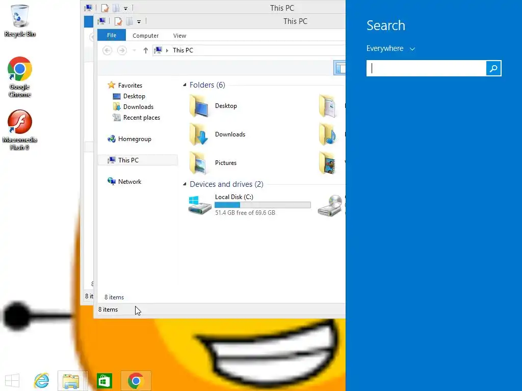The image size is (522, 391).
Task: Open the Recycle Bin desktop icon
Action: (20, 20)
